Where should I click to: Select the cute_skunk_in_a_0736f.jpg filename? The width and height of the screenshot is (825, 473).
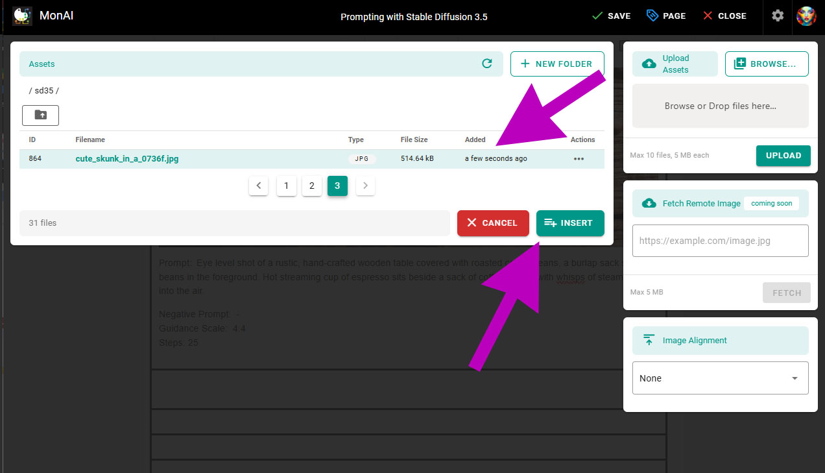coord(127,159)
